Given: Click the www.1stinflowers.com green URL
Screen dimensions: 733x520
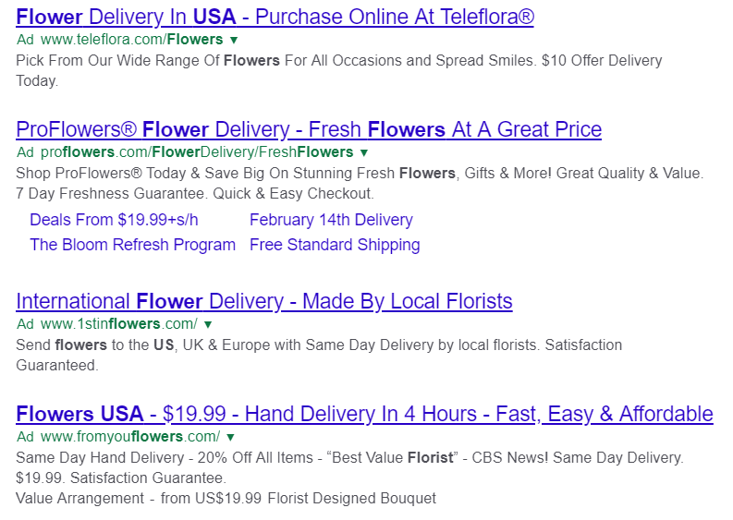Looking at the screenshot, I should [x=118, y=324].
